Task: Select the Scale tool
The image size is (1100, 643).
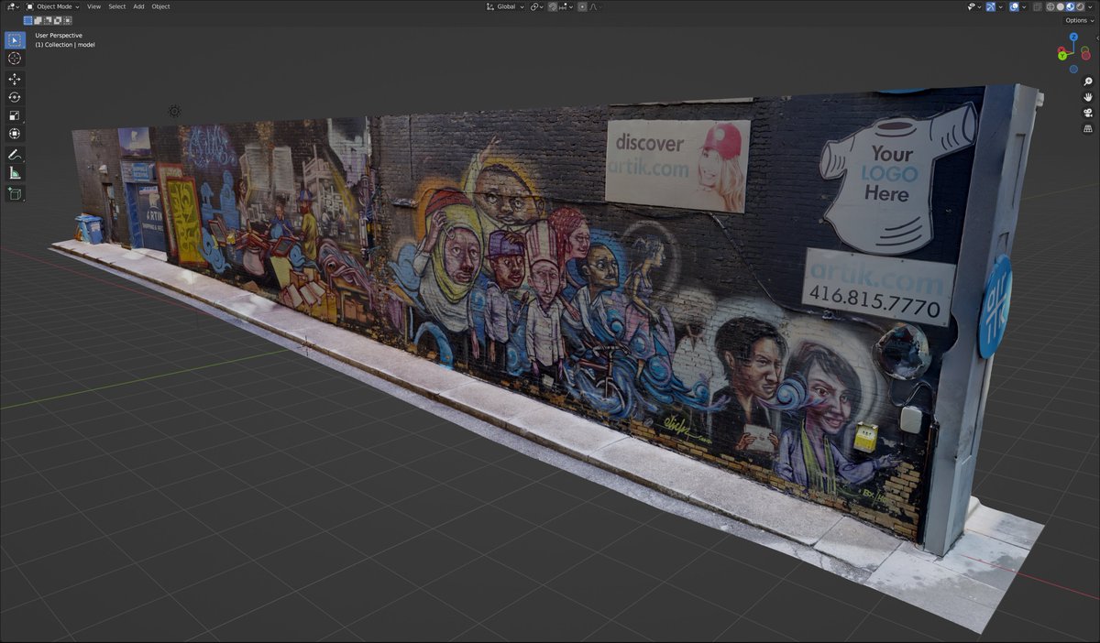Action: click(15, 115)
